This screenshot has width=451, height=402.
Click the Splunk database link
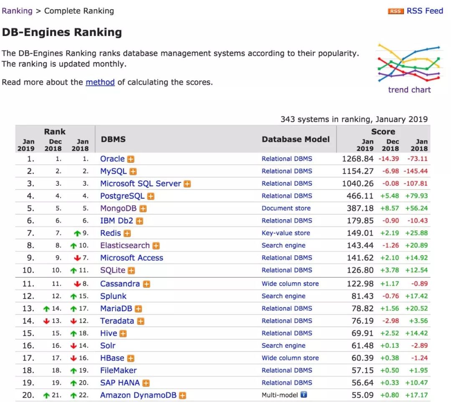(x=113, y=296)
